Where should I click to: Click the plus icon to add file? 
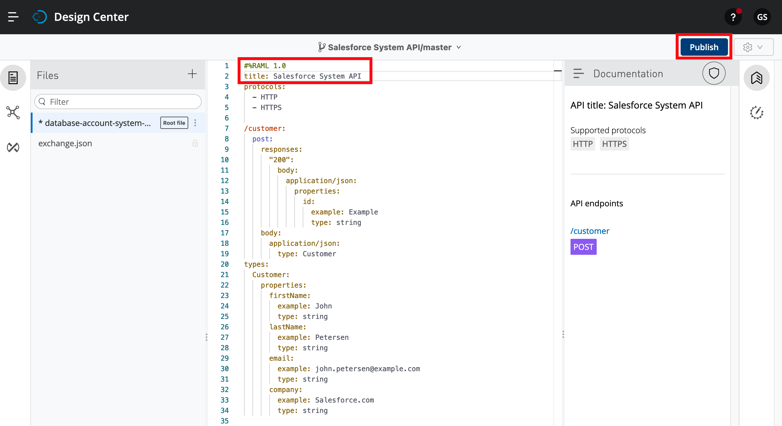click(192, 74)
